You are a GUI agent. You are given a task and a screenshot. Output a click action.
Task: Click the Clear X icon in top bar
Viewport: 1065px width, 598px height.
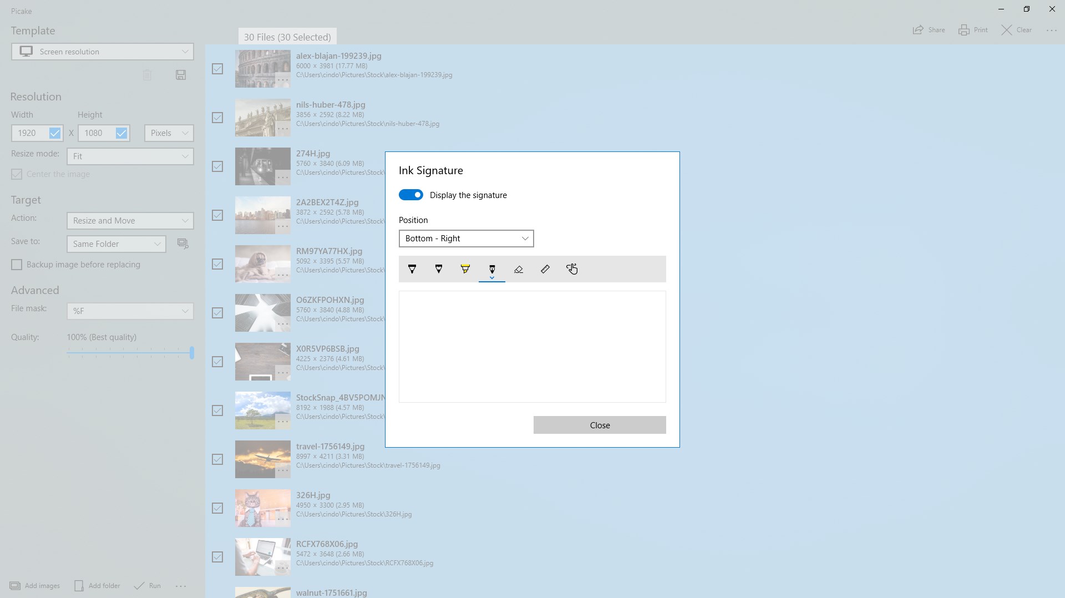pos(1007,30)
